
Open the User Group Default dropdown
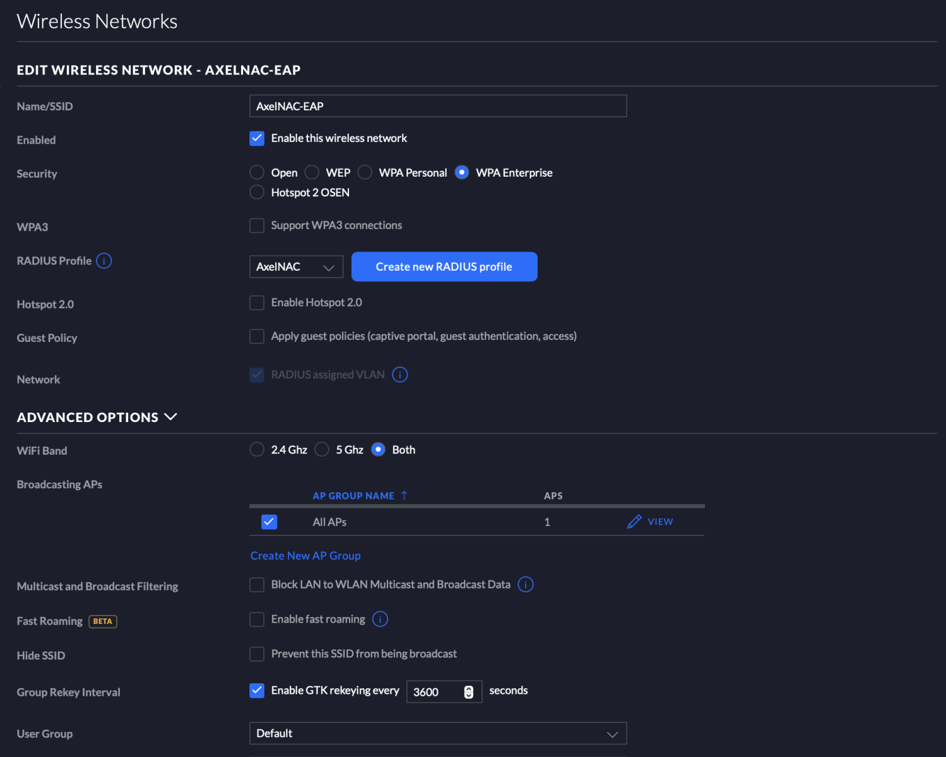[x=437, y=734]
